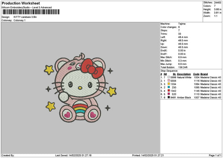Click the 'Natural White' description
The width and height of the screenshot is (223, 158).
(184, 78)
